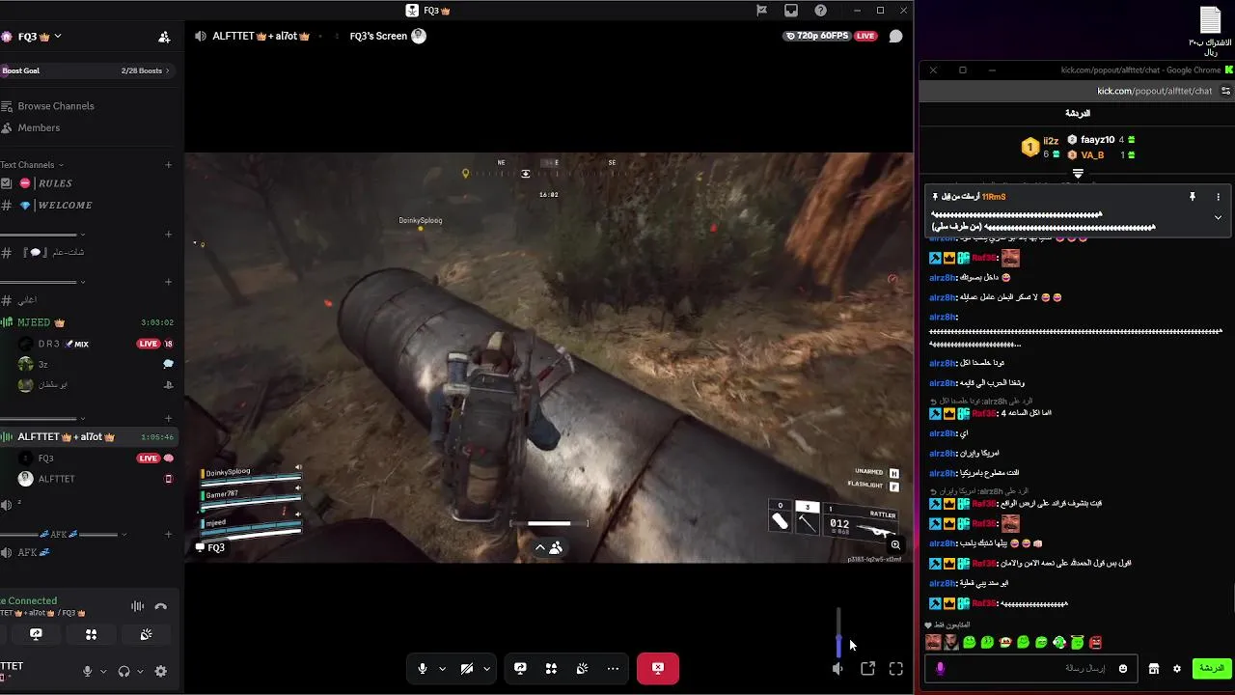Click stream volume slider bar

pos(838,632)
